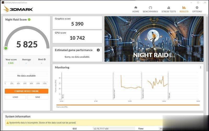Click the 3DMark Advanced Edition title bar icon
This screenshot has width=209, height=131.
pos(3,2)
